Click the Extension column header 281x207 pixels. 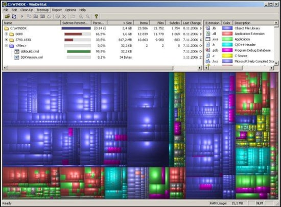tap(213, 23)
